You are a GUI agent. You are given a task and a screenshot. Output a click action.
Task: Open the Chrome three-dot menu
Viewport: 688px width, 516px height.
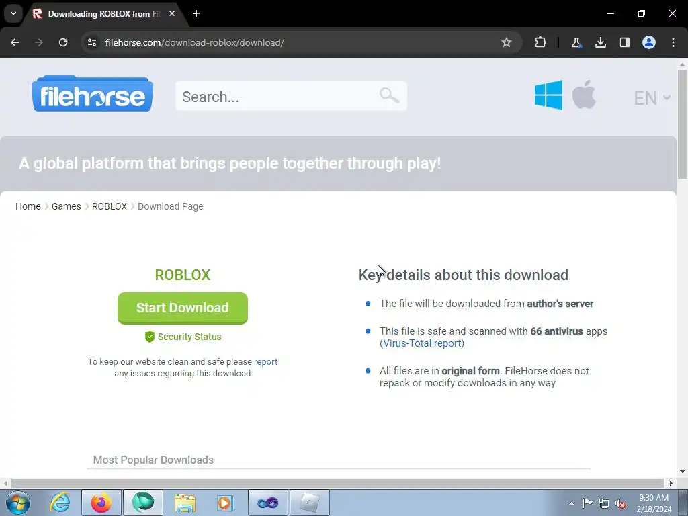(673, 42)
